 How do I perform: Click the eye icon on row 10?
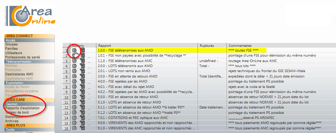click(x=74, y=97)
